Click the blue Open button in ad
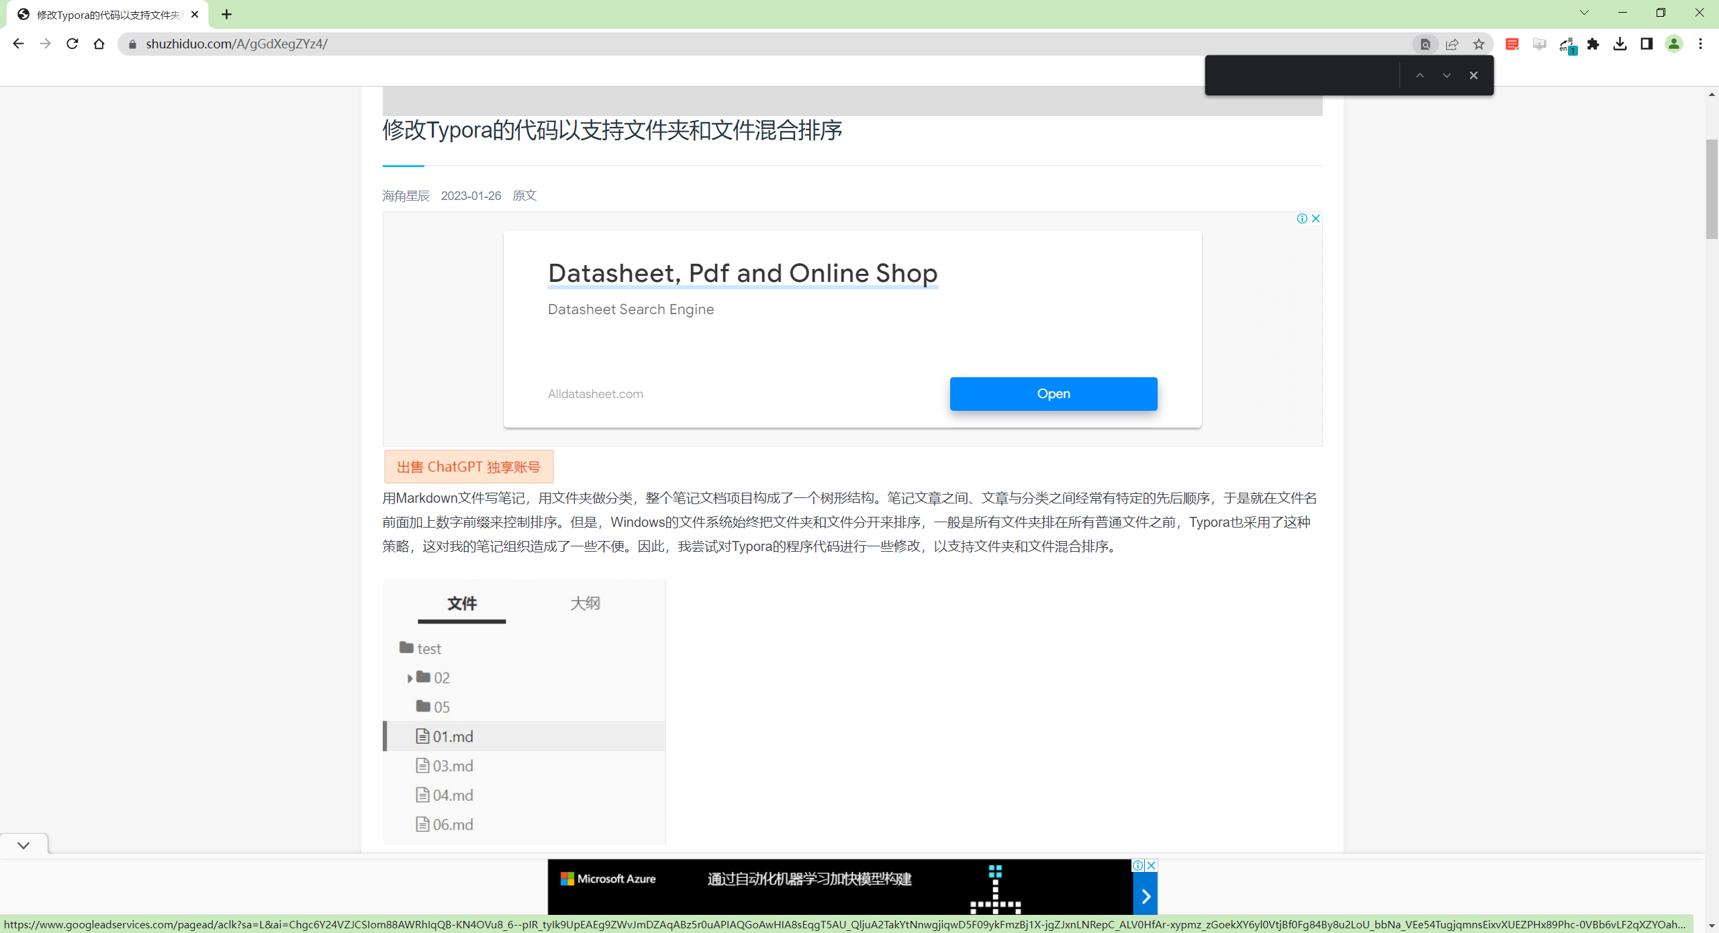This screenshot has width=1719, height=933. coord(1053,394)
